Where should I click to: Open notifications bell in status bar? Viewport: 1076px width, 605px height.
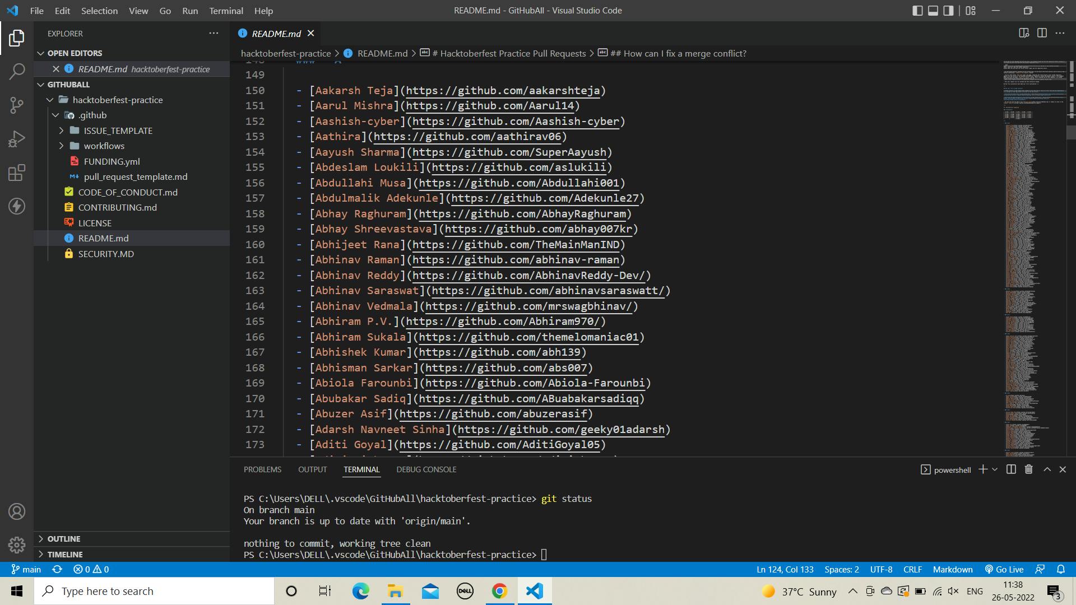click(x=1060, y=569)
